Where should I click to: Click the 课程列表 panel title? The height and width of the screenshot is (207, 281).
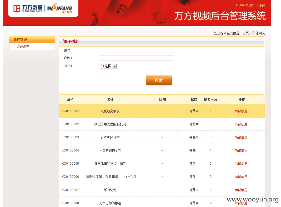(71, 41)
